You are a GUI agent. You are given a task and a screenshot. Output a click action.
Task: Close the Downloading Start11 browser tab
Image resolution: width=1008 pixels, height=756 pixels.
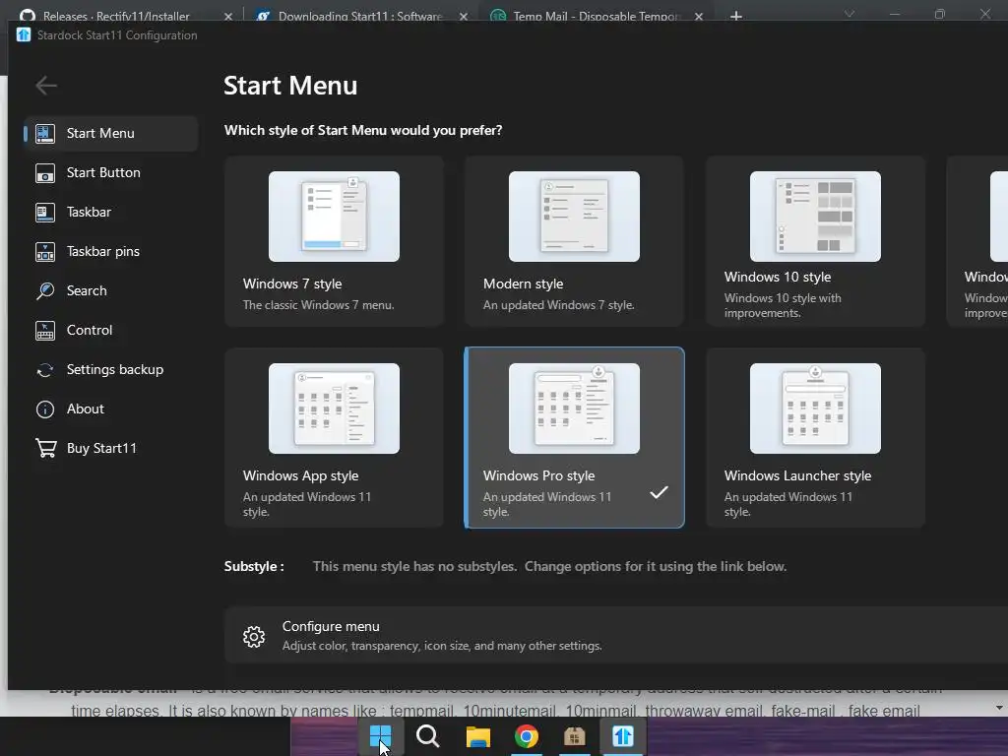click(464, 17)
